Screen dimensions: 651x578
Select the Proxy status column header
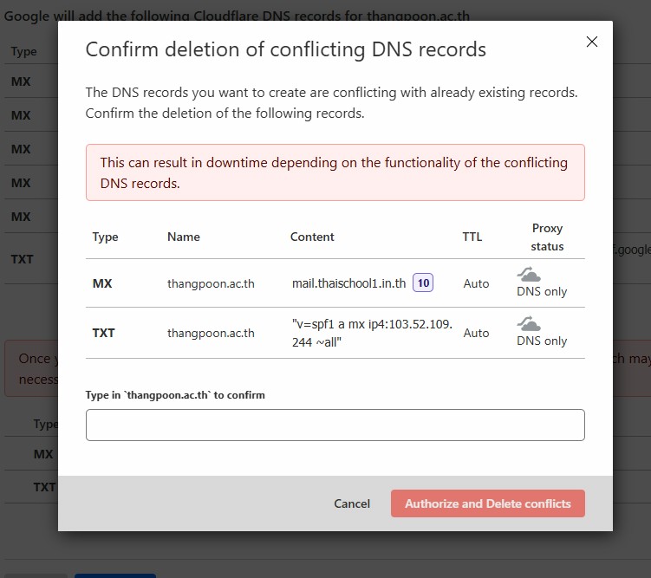547,237
